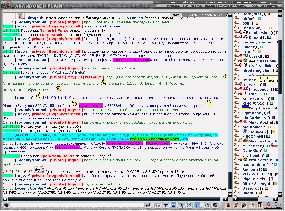Click the clan skull icon beside Doubleskull

pos(245,32)
